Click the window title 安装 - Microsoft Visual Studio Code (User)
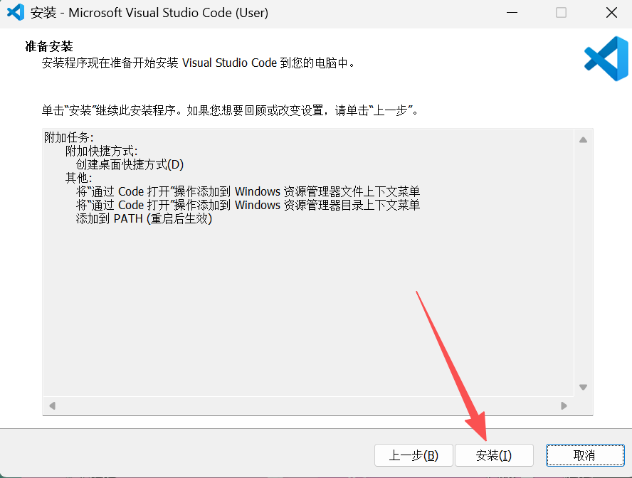This screenshot has width=632, height=478. click(x=149, y=13)
